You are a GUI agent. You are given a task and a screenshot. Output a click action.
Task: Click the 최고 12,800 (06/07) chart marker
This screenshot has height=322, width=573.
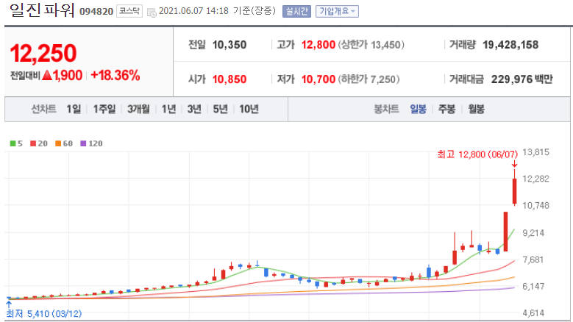(477, 154)
